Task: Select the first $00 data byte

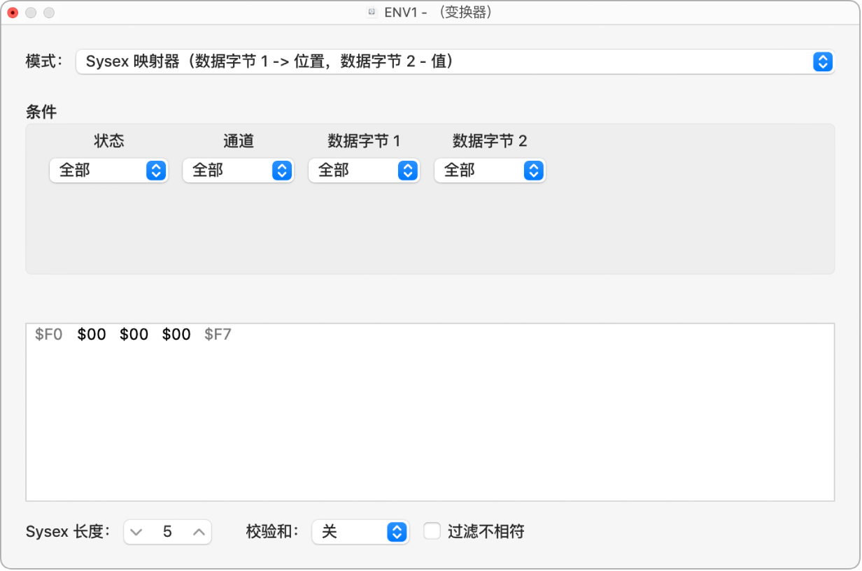Action: [x=91, y=334]
